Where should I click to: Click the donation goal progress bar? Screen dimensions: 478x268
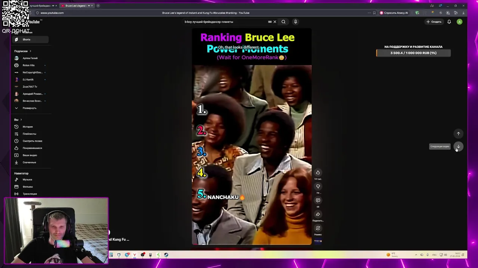click(413, 53)
